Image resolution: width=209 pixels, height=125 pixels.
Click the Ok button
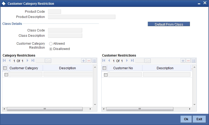click(x=186, y=119)
